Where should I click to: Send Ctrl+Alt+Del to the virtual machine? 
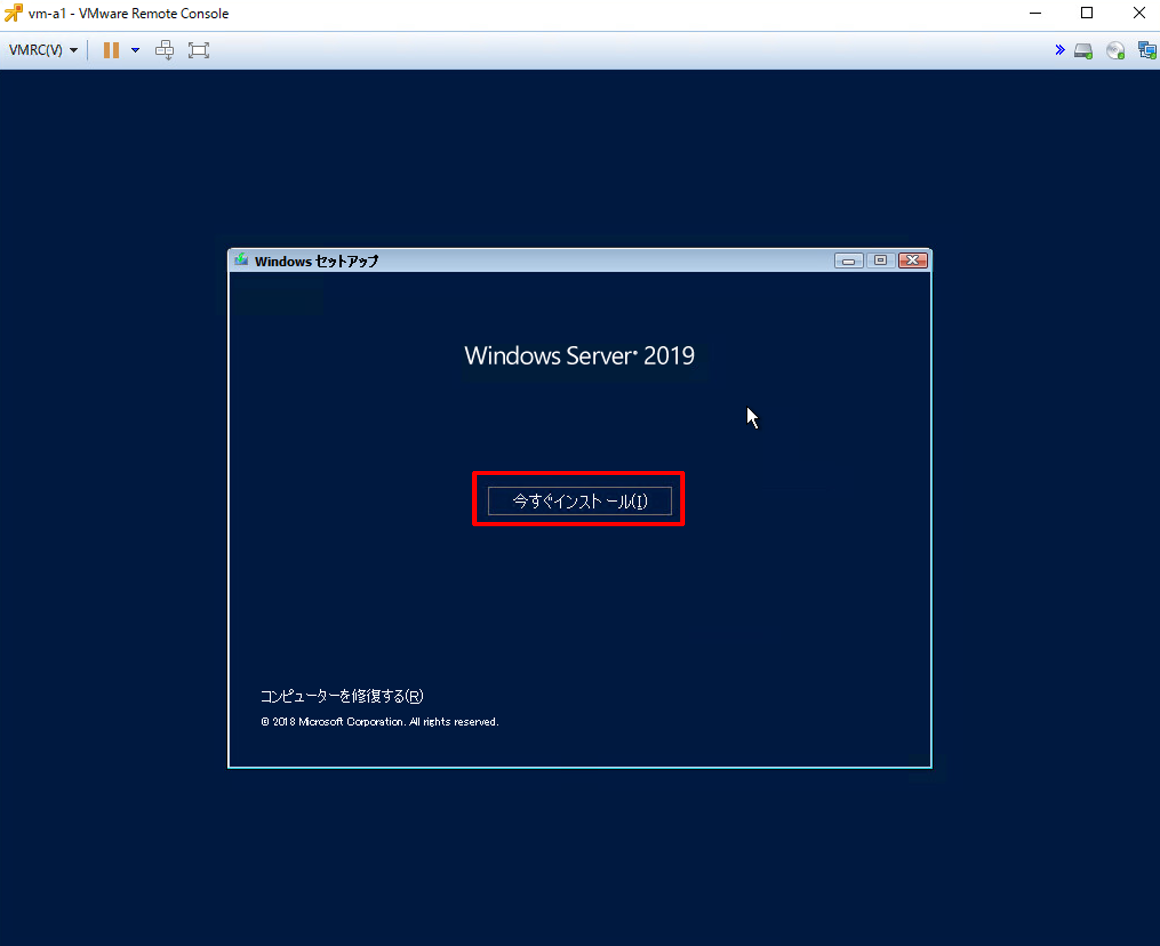[x=164, y=50]
